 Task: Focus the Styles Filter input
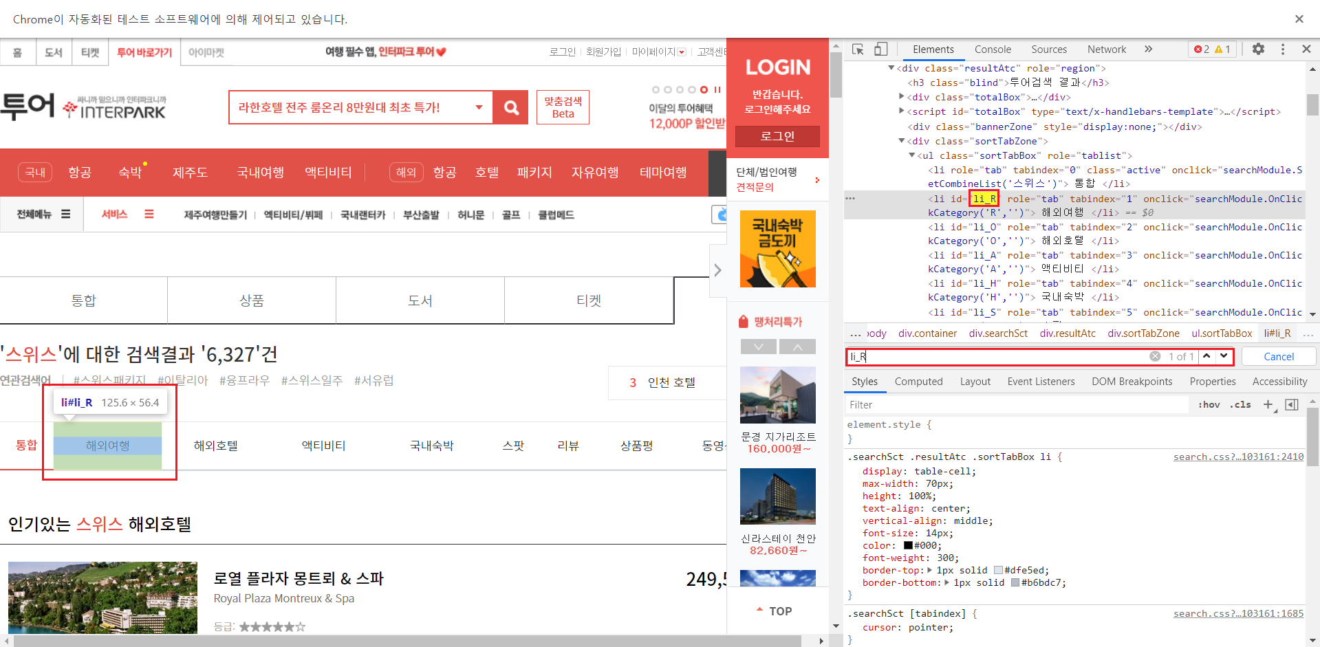1017,405
